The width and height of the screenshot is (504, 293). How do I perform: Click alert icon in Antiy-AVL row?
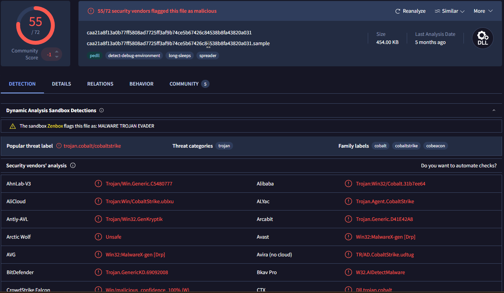(98, 219)
